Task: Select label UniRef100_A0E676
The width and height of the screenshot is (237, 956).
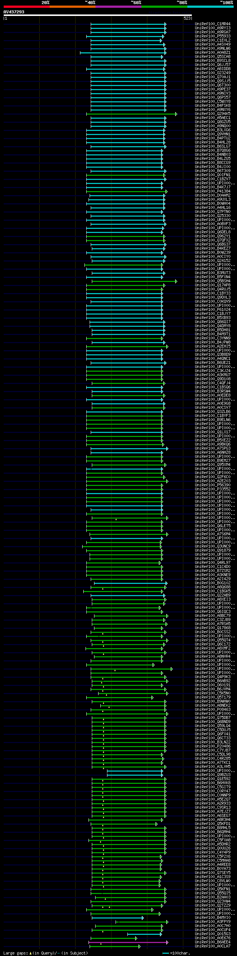Action: 213,939
